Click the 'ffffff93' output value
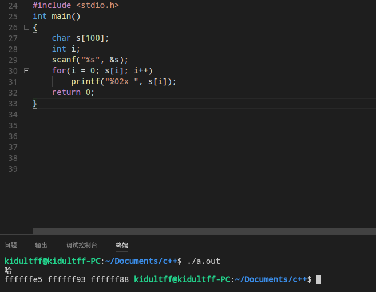This screenshot has height=292, width=376. (66, 279)
